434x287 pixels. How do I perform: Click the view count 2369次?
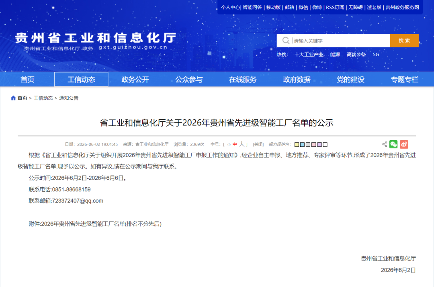point(197,144)
